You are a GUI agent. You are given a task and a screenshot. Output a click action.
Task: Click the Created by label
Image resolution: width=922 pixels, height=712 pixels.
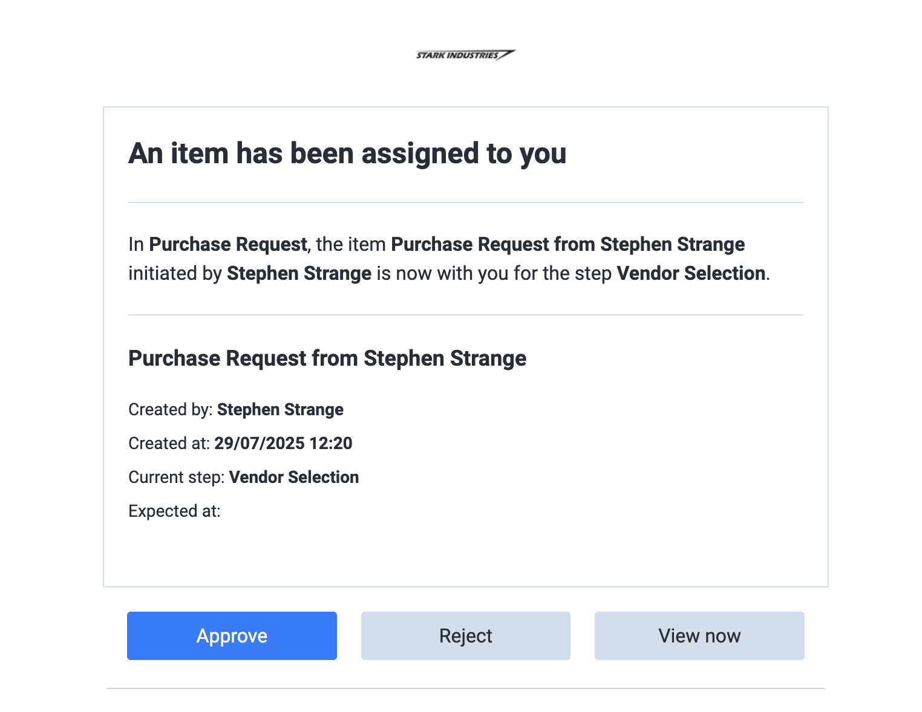point(171,410)
